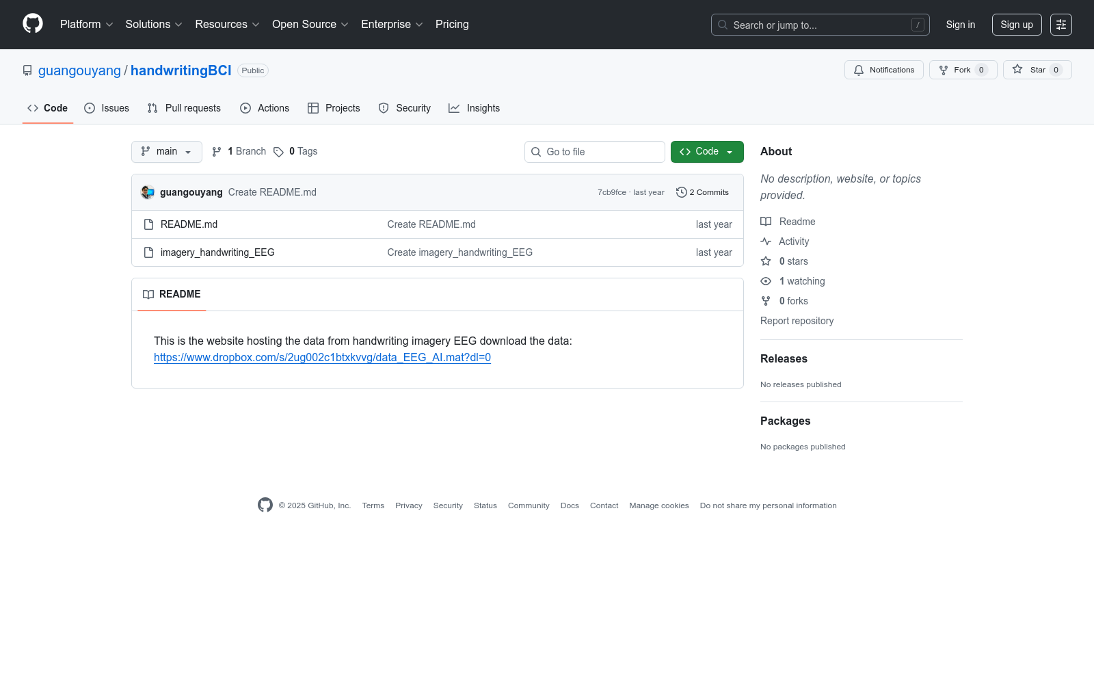Open the Docs footer link
The height and width of the screenshot is (684, 1094).
570,505
